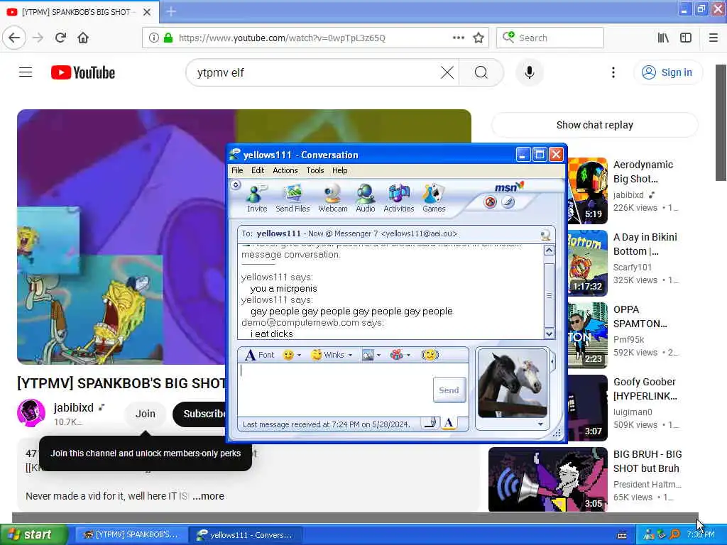The image size is (727, 545).
Task: Click the conversation scrollbar up arrow
Action: point(549,251)
